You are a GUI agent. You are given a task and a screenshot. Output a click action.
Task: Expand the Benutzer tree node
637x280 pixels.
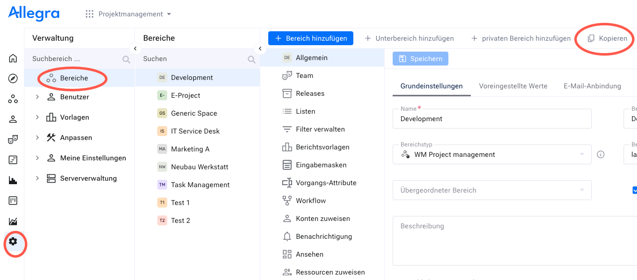click(37, 97)
